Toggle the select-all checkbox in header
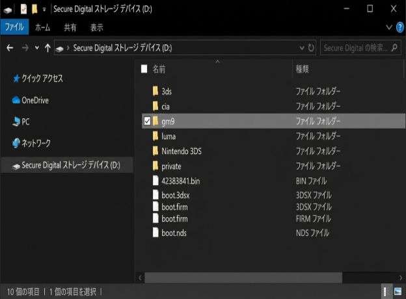 coord(144,69)
